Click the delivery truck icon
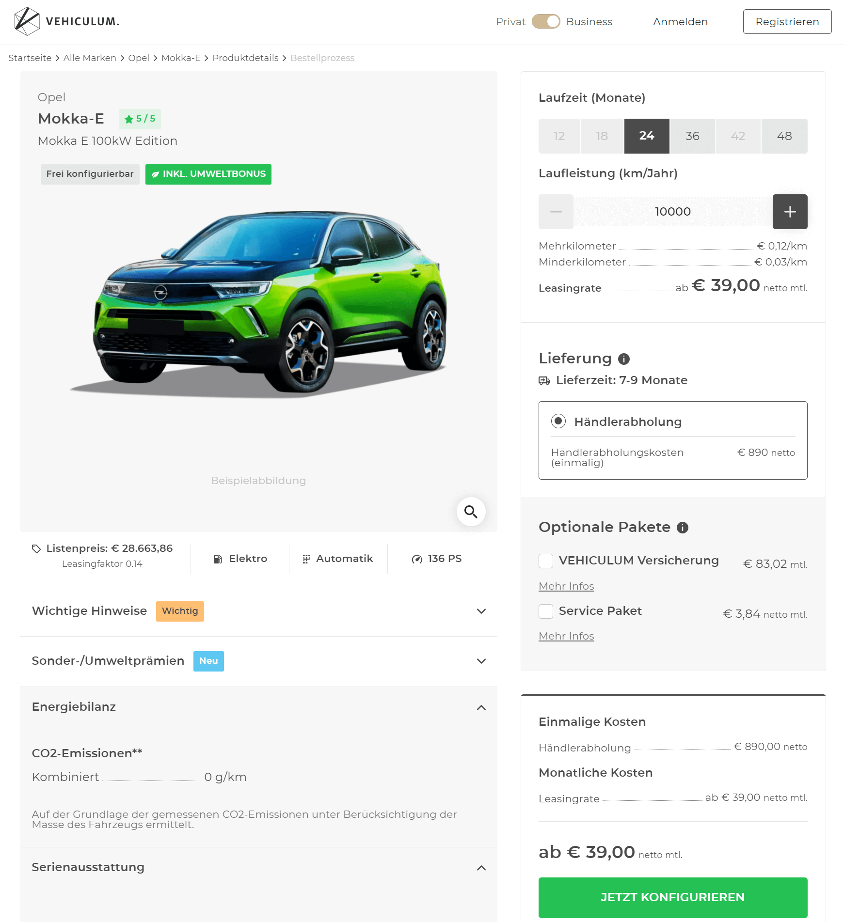The height and width of the screenshot is (922, 844). click(544, 381)
